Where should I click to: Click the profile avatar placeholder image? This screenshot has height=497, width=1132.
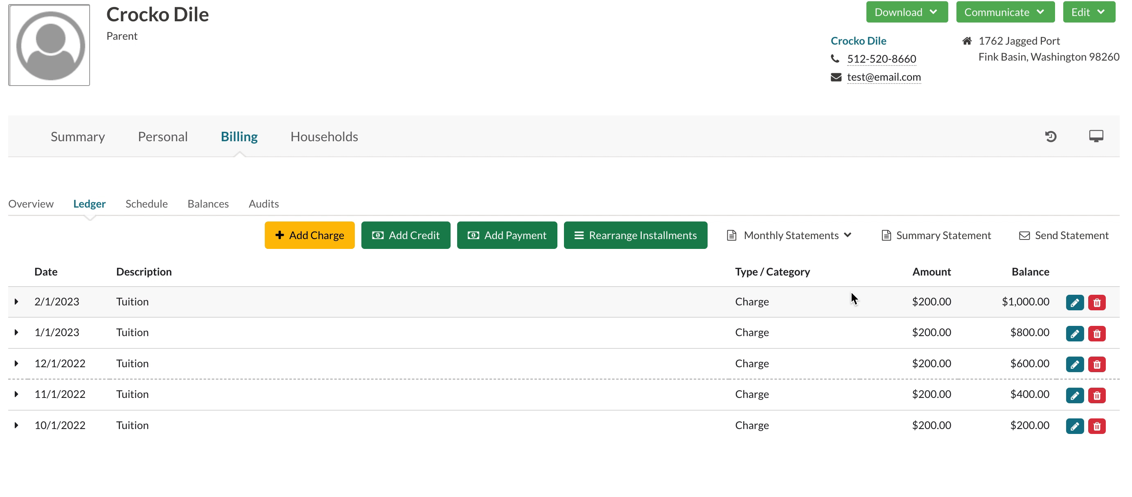pyautogui.click(x=49, y=45)
